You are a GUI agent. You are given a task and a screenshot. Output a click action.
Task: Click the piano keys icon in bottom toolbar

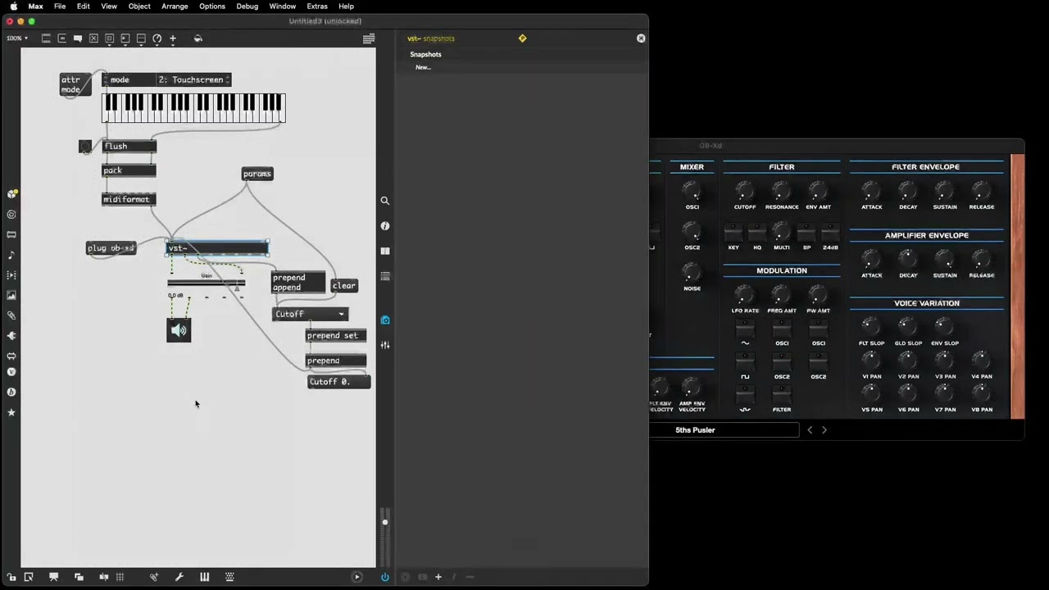pyautogui.click(x=204, y=577)
